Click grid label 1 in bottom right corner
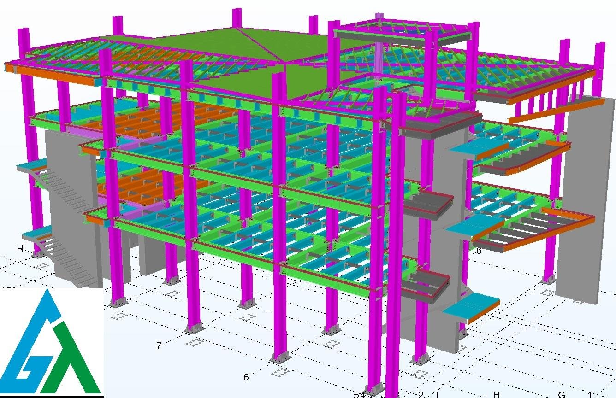This screenshot has width=616, height=398. 590,394
